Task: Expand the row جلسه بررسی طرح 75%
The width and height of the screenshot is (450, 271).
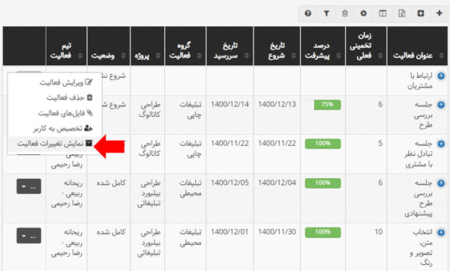Action: [441, 105]
